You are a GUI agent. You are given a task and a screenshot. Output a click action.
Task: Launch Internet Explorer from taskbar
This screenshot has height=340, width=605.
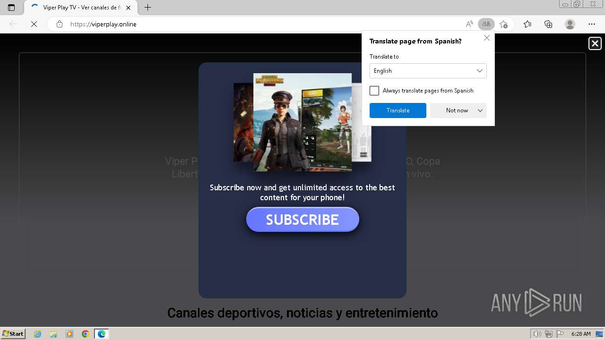point(38,334)
